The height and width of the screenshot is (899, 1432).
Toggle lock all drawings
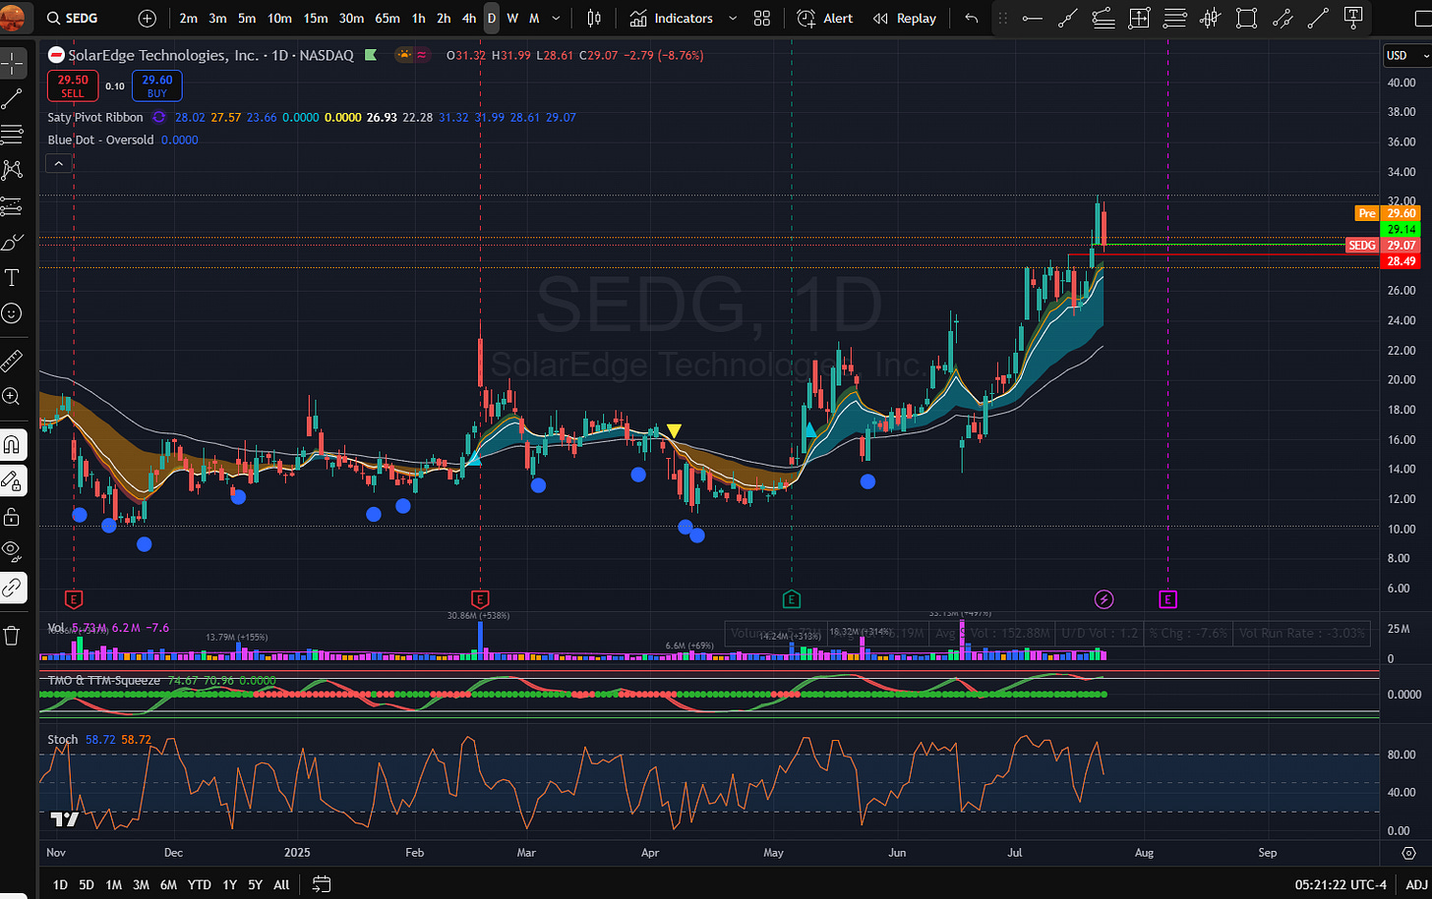(x=13, y=516)
